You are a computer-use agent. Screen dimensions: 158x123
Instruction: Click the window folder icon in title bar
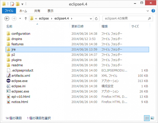pos(4,4)
